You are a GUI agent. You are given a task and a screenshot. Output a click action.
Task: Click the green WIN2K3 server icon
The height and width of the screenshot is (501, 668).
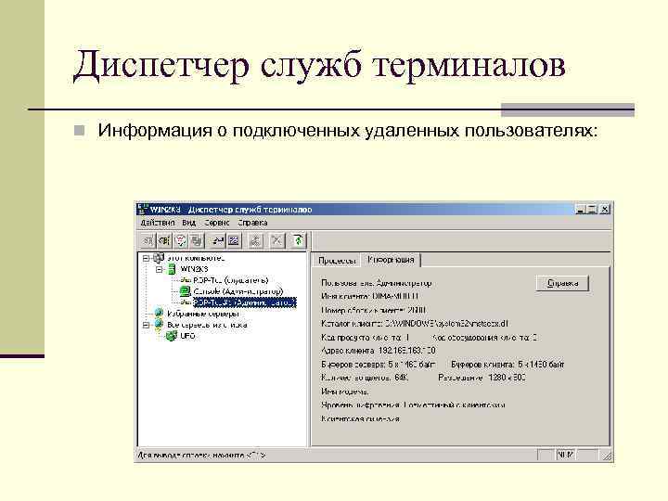point(172,269)
